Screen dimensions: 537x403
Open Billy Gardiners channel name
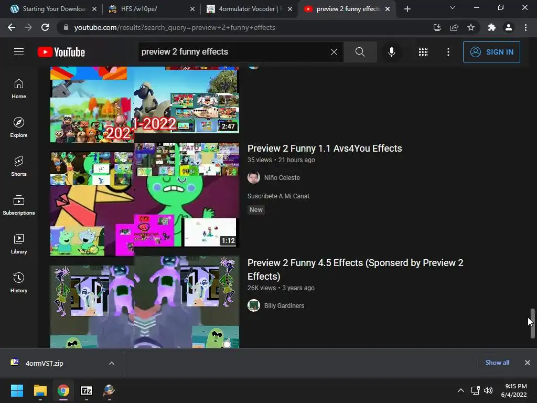point(284,306)
